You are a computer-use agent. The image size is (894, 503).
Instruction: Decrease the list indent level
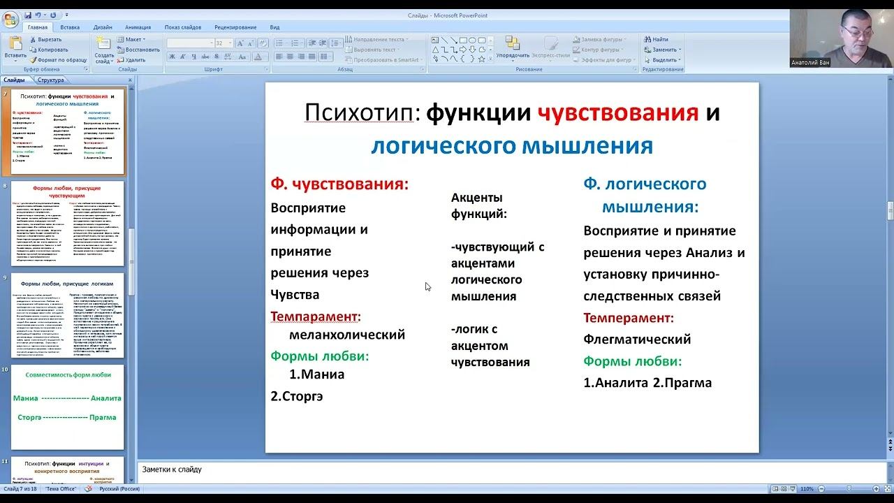pos(312,43)
